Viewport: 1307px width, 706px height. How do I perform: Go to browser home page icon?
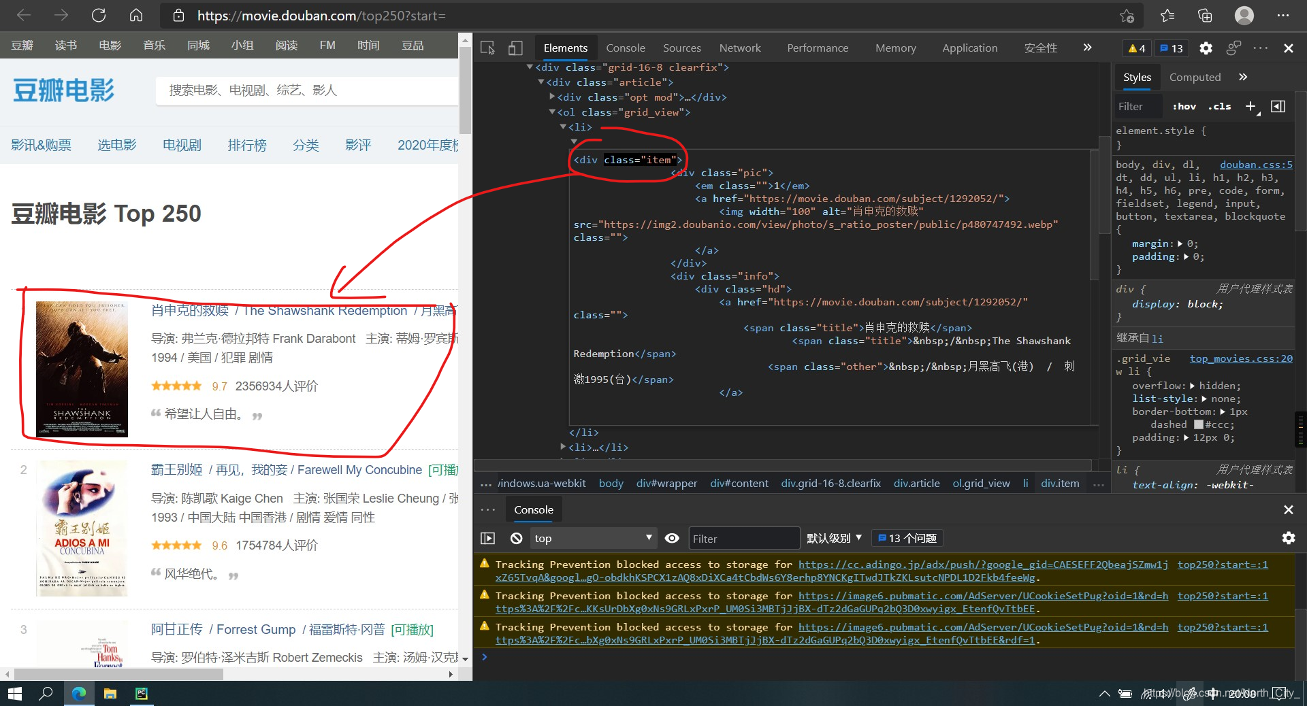coord(136,15)
